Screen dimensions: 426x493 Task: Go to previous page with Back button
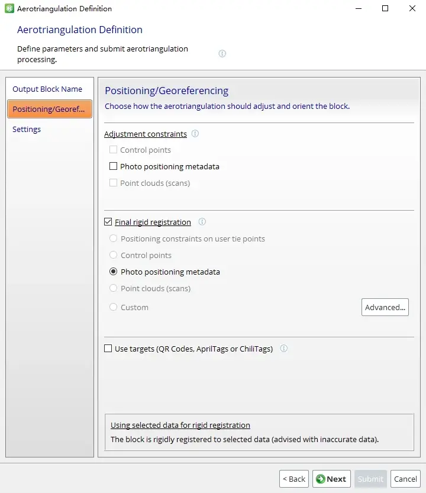point(294,479)
